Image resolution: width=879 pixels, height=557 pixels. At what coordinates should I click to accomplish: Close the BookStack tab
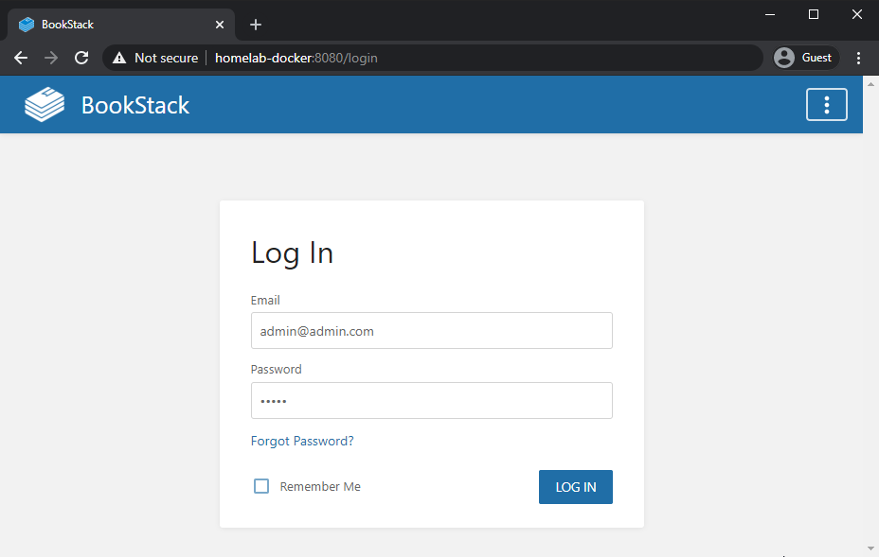[220, 25]
